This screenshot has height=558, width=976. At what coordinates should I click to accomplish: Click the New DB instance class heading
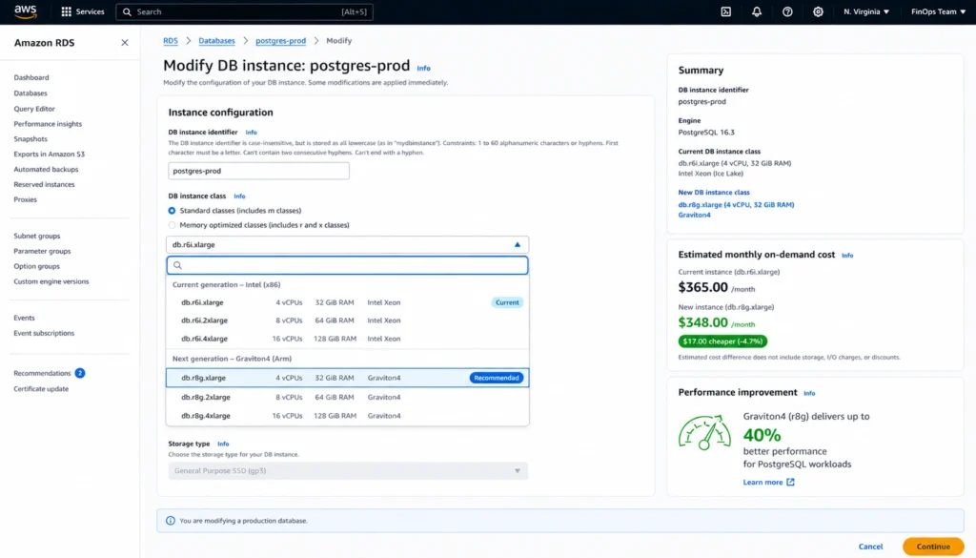point(714,193)
